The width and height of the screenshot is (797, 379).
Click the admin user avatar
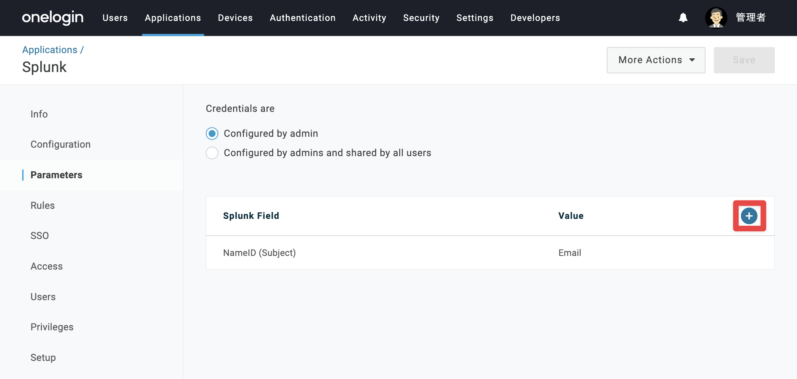tap(716, 18)
